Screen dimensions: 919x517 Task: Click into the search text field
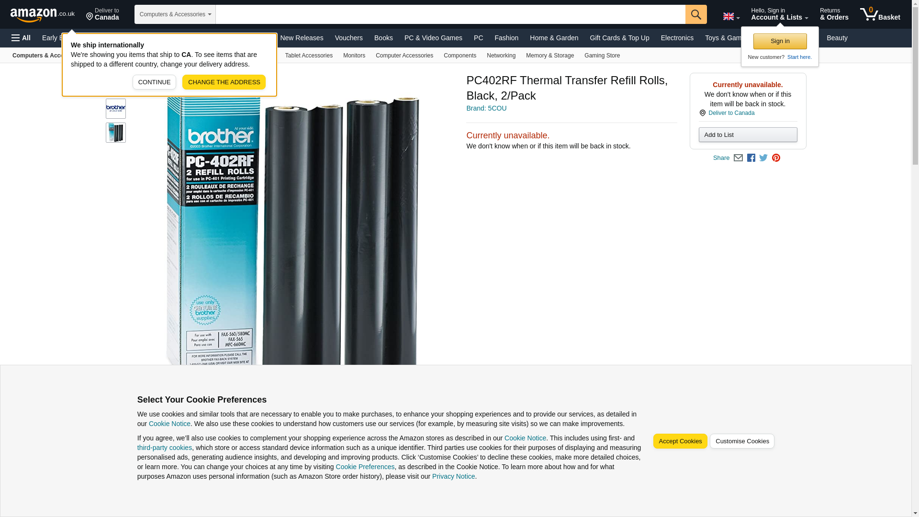pos(450,14)
